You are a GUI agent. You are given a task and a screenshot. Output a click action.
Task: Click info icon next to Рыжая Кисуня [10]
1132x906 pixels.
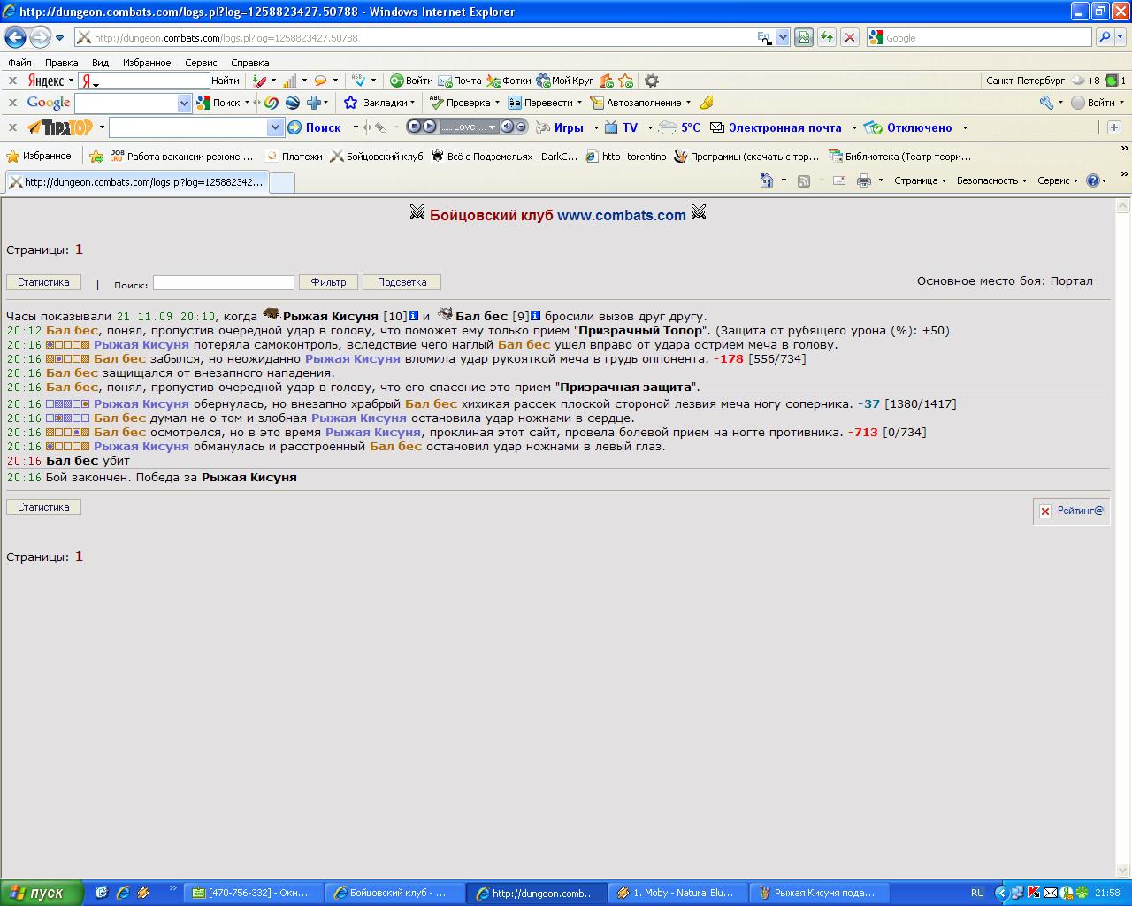pyautogui.click(x=413, y=315)
